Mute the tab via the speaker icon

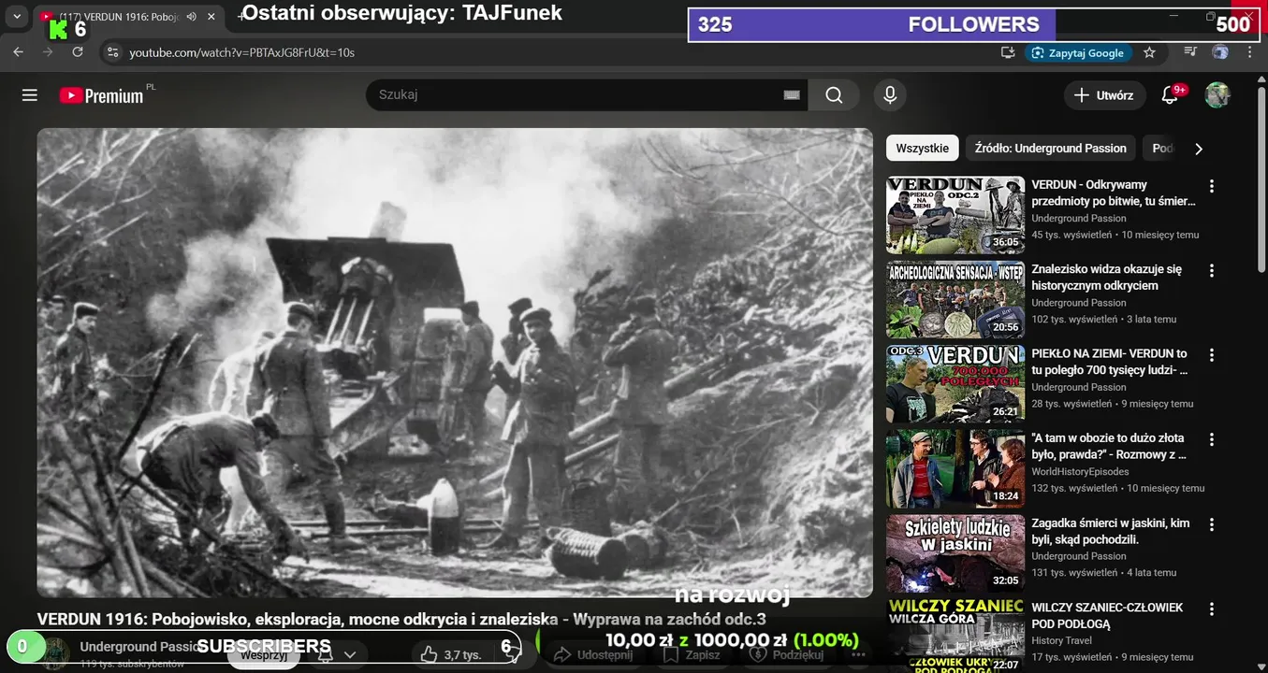pos(191,17)
